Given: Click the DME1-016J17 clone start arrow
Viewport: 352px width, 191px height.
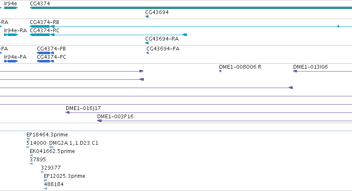Looking at the screenshot, I should (x=67, y=112).
